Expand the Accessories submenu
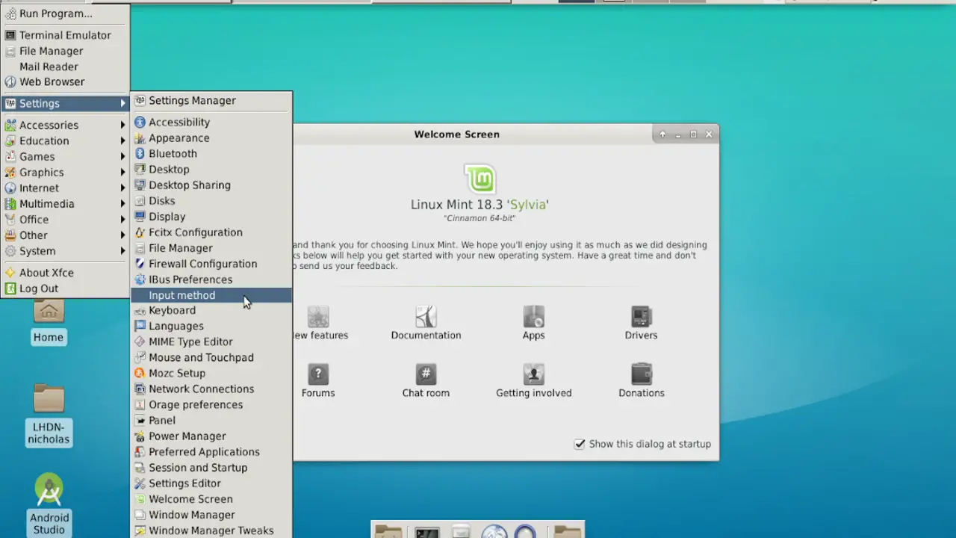Screen dimensions: 956x538 65,125
